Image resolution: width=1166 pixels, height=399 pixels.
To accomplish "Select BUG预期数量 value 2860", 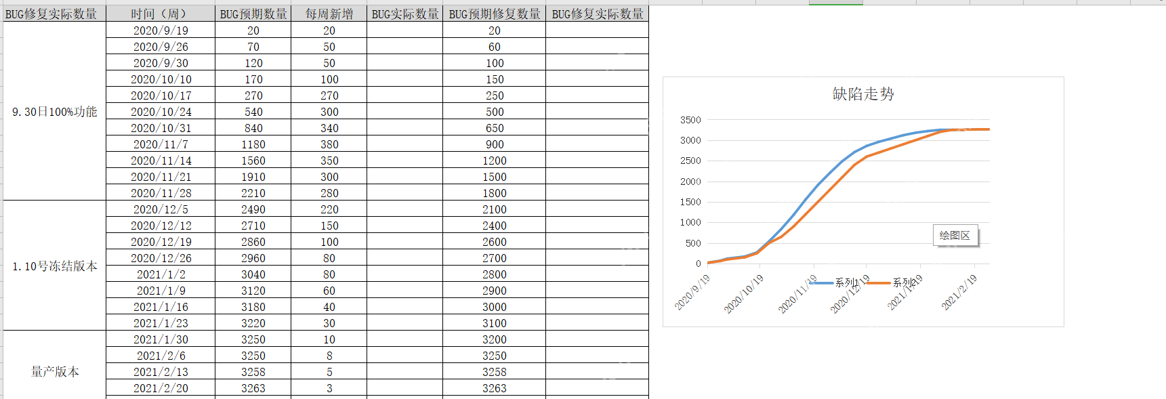I will click(253, 242).
